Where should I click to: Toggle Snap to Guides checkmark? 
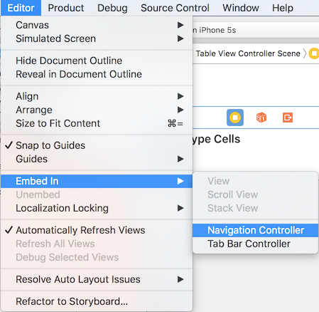97,145
